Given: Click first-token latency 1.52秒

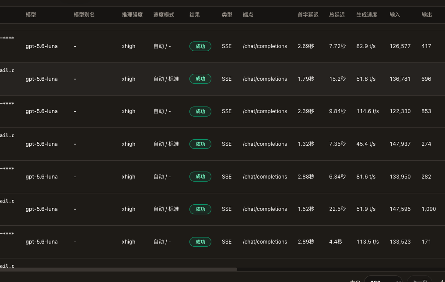Looking at the screenshot, I should point(306,209).
